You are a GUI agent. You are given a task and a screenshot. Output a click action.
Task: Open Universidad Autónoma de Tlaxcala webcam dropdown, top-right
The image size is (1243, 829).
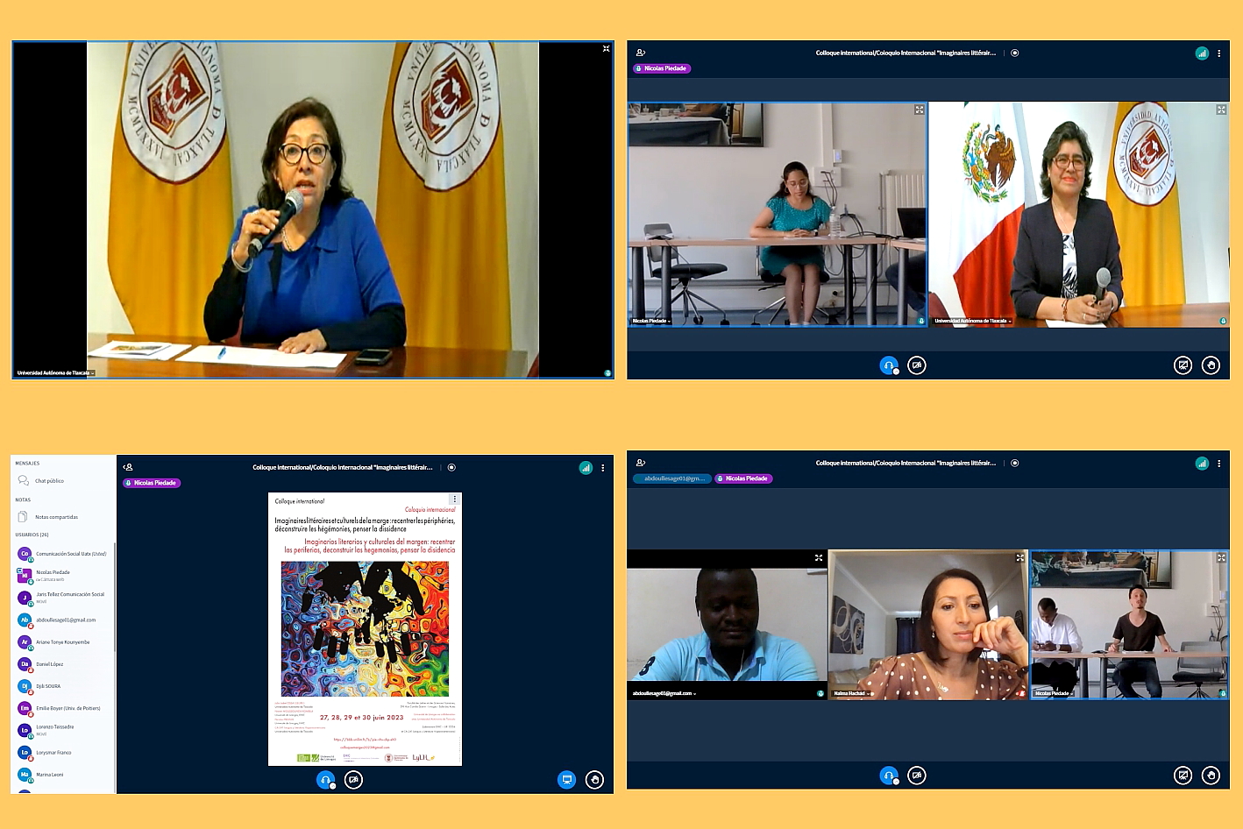[x=1010, y=322]
